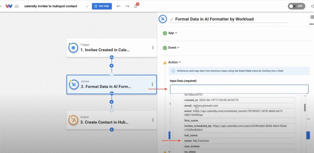
Task: Go back using the left chevron
Action: tap(1, 6)
